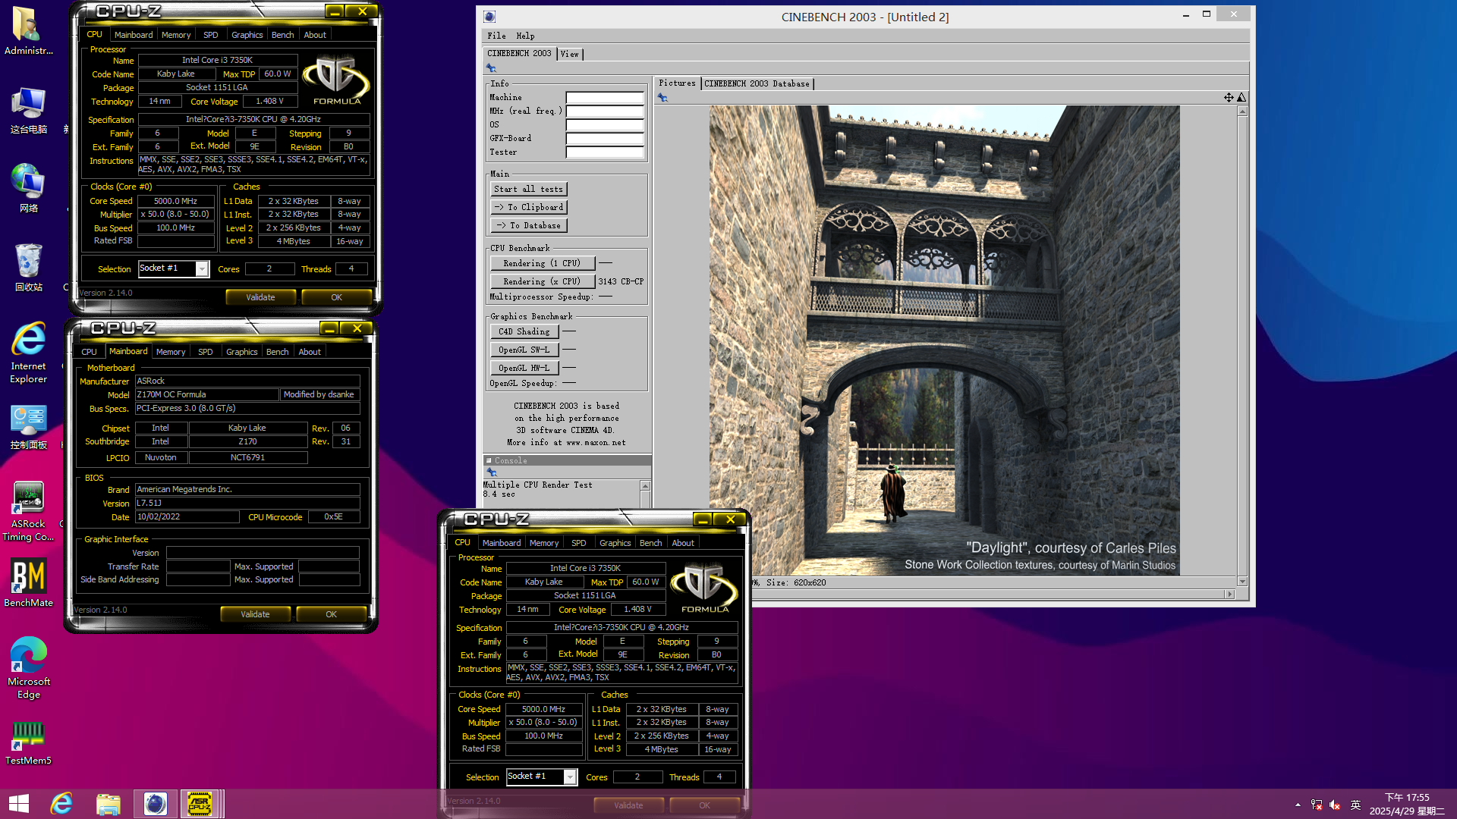Click the zoom triangle icon in Pictures panel
Image resolution: width=1457 pixels, height=819 pixels.
[x=1241, y=97]
